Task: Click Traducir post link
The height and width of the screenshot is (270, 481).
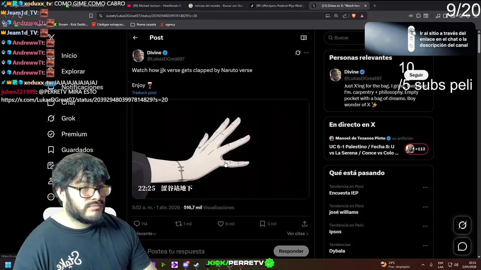Action: 144,93
